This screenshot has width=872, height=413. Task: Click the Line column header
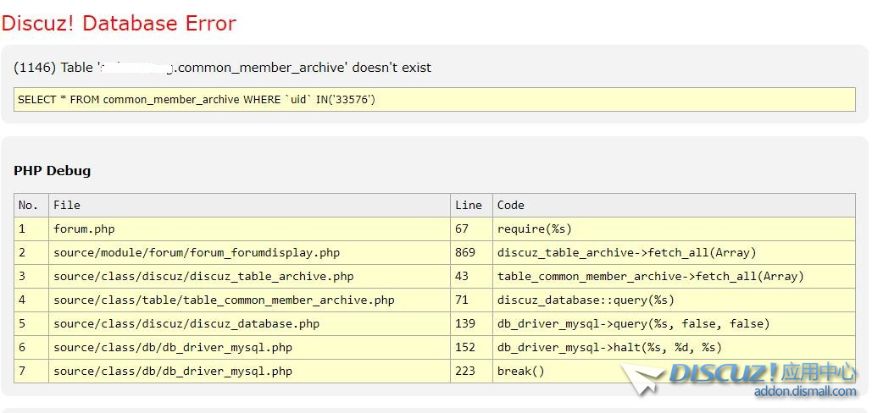click(x=468, y=205)
